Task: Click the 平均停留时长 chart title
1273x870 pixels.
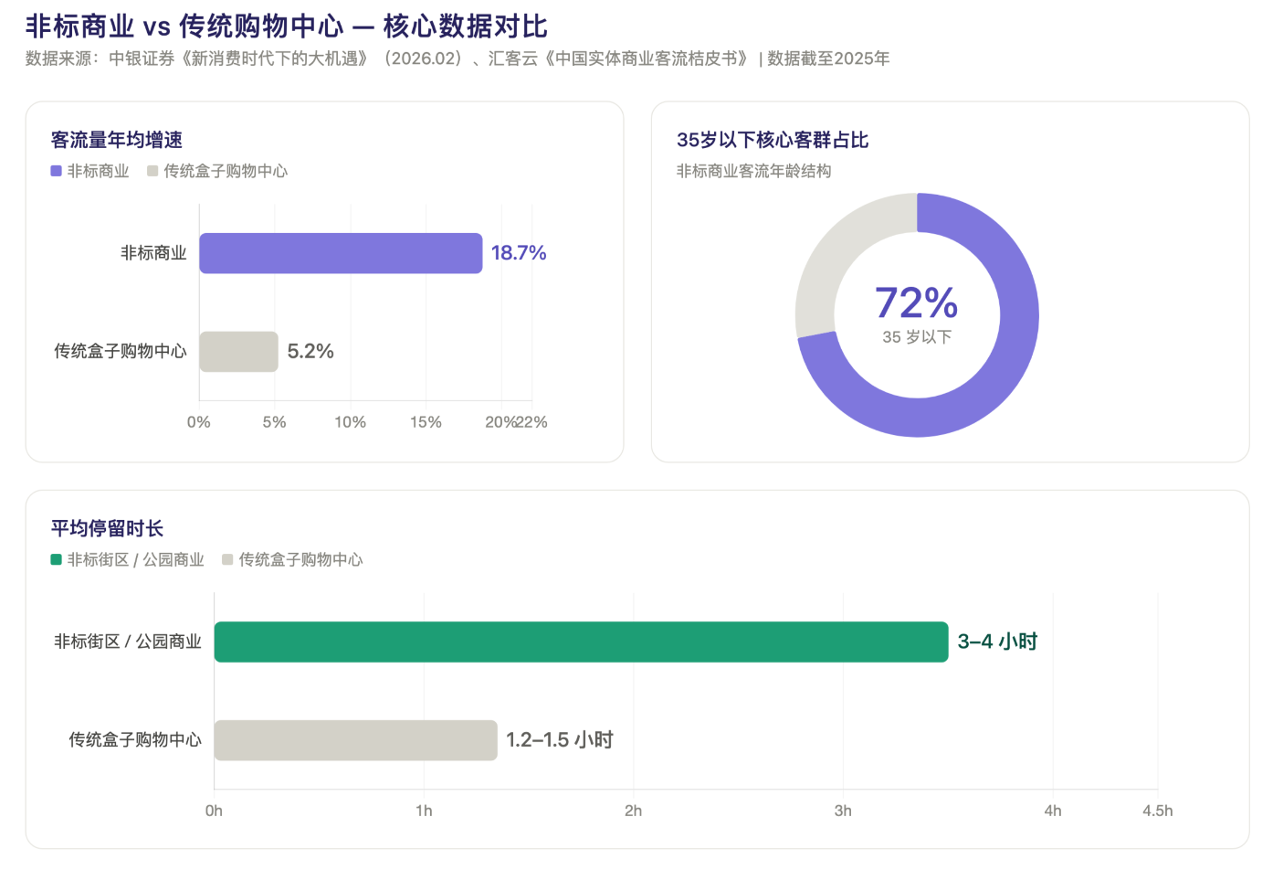Action: pyautogui.click(x=107, y=528)
